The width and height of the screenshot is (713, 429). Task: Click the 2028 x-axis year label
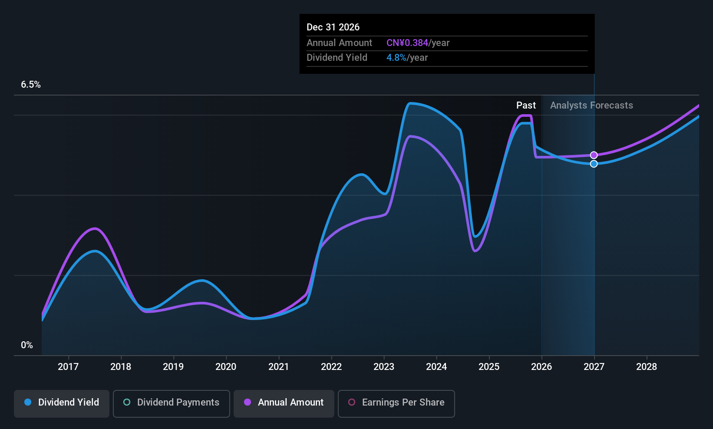click(x=647, y=367)
